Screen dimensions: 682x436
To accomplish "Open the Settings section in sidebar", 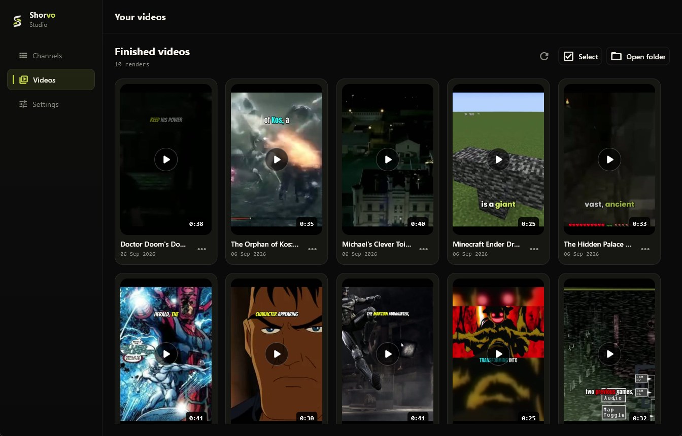I will pos(51,104).
